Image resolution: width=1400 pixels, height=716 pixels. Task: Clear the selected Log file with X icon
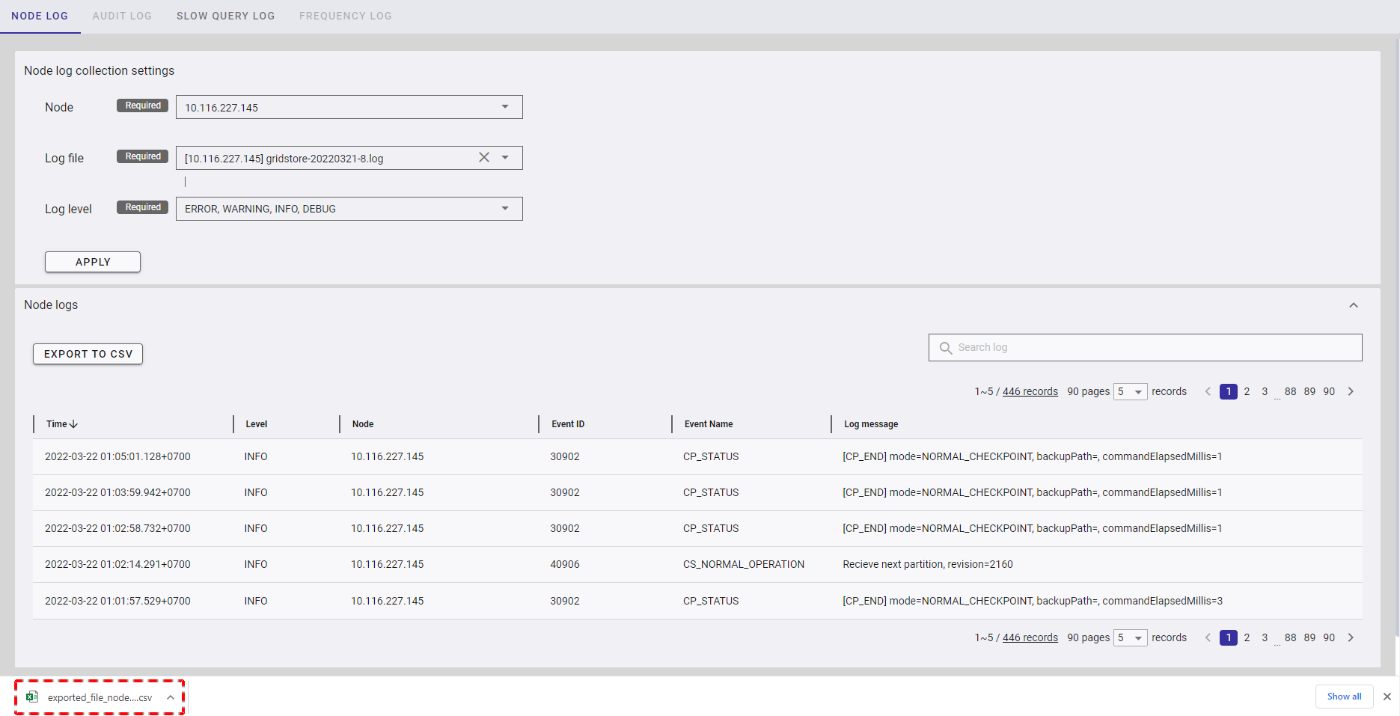tap(484, 157)
